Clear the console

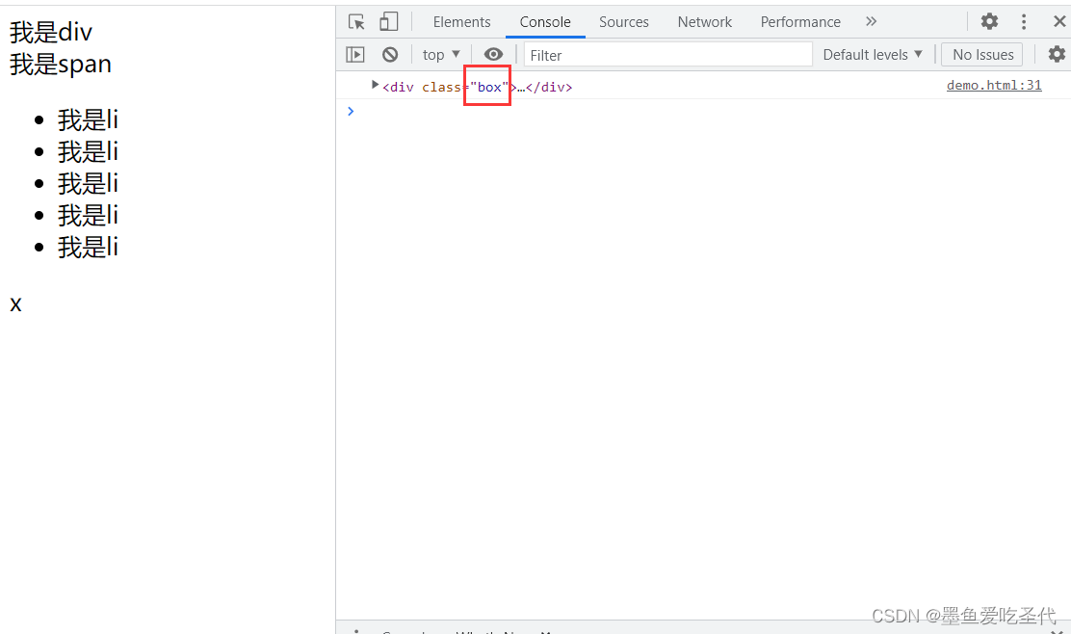pos(390,55)
